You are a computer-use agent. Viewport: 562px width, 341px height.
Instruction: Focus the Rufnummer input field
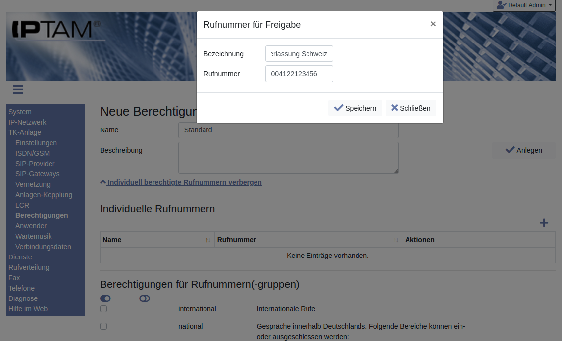tap(299, 74)
